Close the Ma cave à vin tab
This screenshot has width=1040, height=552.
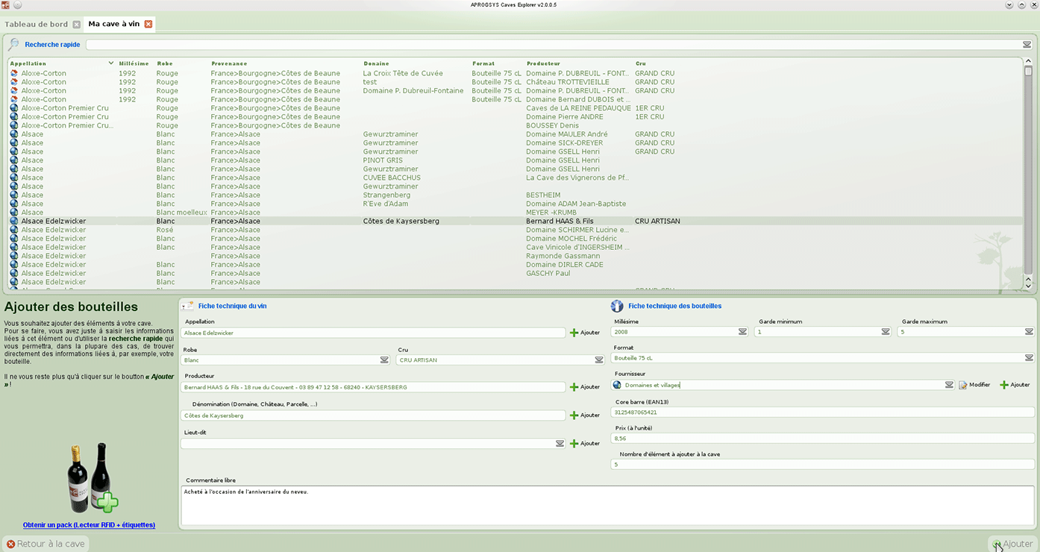point(148,25)
